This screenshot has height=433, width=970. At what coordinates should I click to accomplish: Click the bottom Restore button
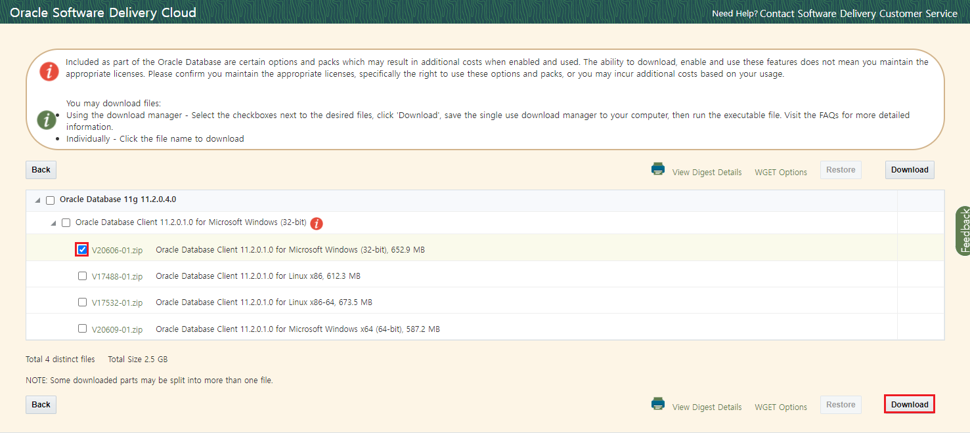tap(841, 405)
